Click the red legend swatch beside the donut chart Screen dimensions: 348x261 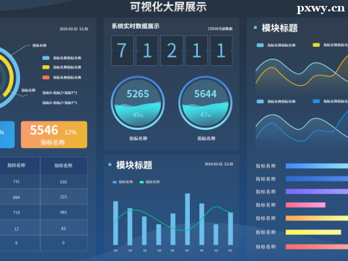click(x=46, y=77)
